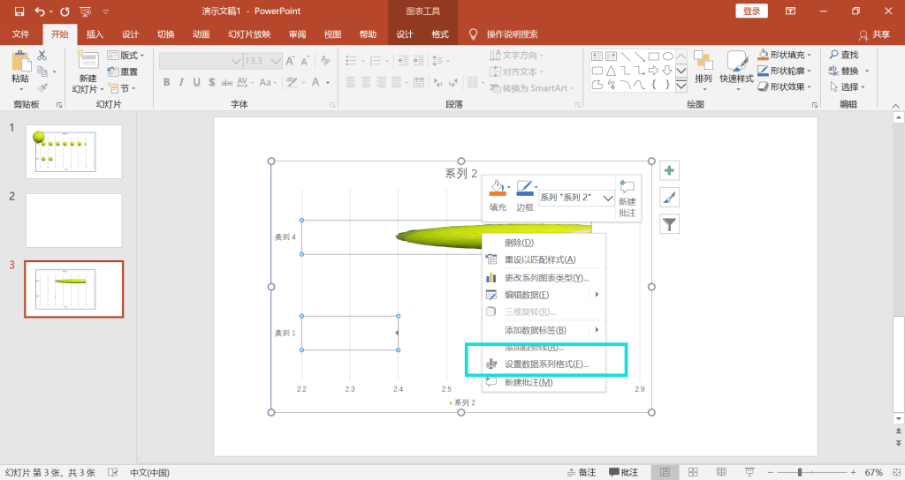
Task: Click the Notes (备注) status bar button
Action: click(x=582, y=473)
